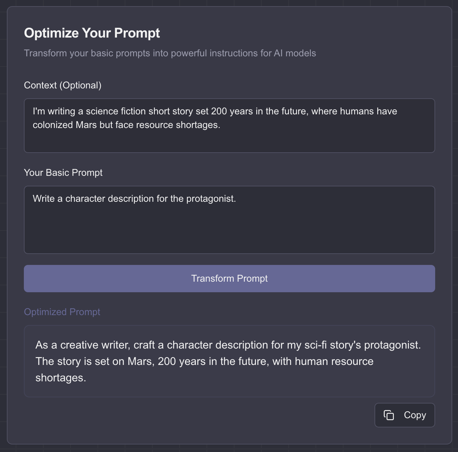Viewport: 458px width, 452px height.
Task: Click the purple "Optimized Prompt" heading
Action: click(62, 312)
